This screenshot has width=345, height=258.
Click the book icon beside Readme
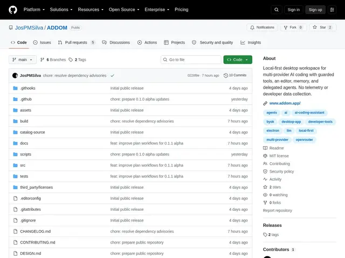pyautogui.click(x=265, y=148)
